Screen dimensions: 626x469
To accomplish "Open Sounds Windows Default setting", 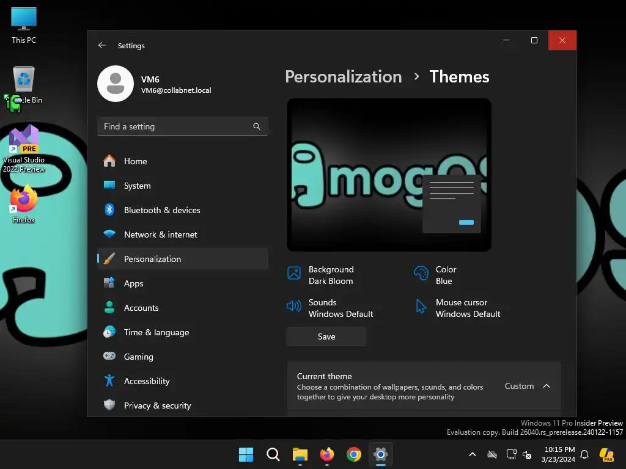I will (x=330, y=308).
